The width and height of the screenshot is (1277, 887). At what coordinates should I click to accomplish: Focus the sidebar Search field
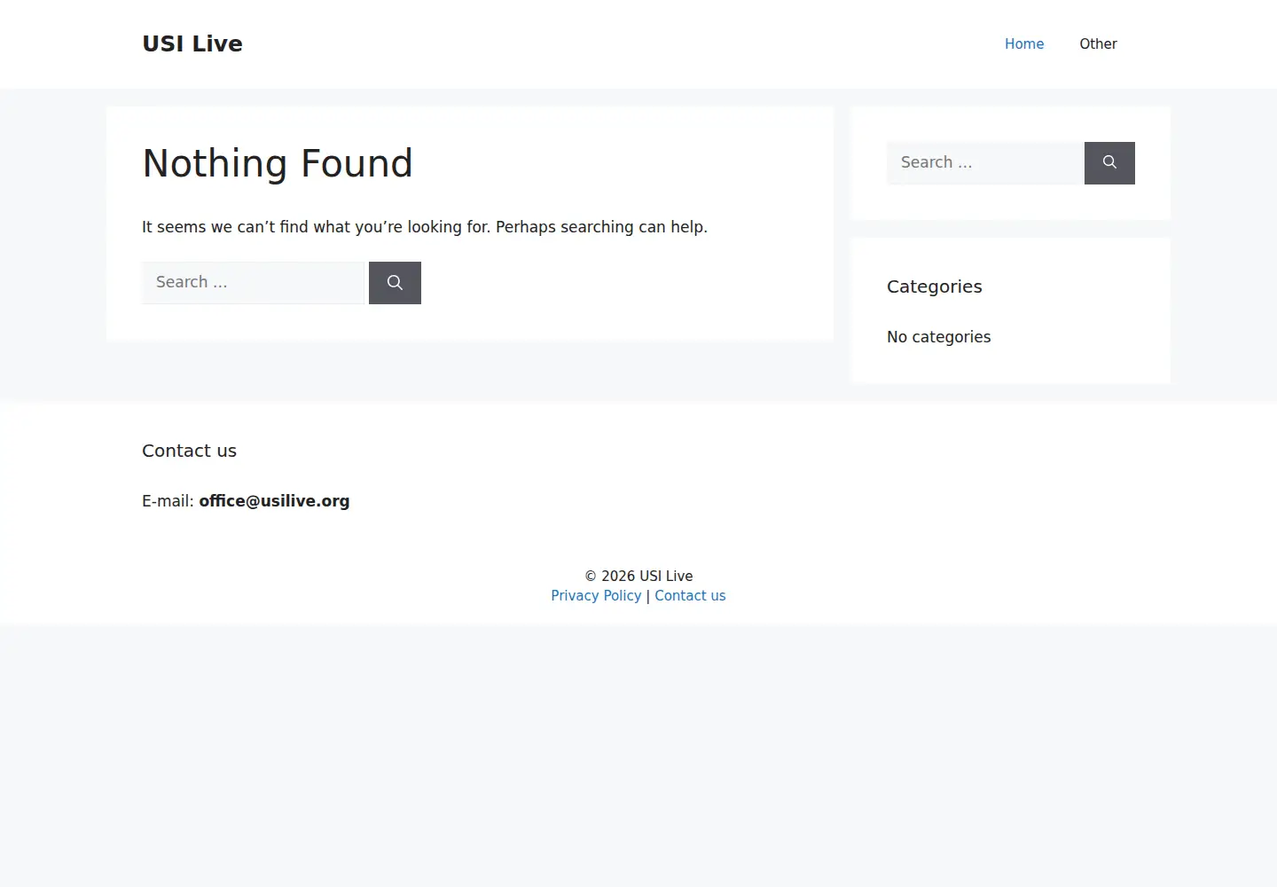[984, 163]
